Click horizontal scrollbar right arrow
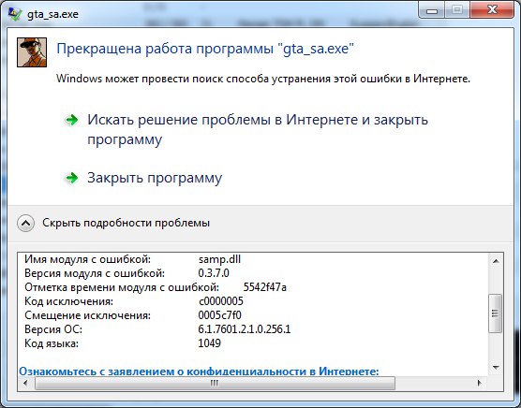This screenshot has width=521, height=408. (x=479, y=383)
